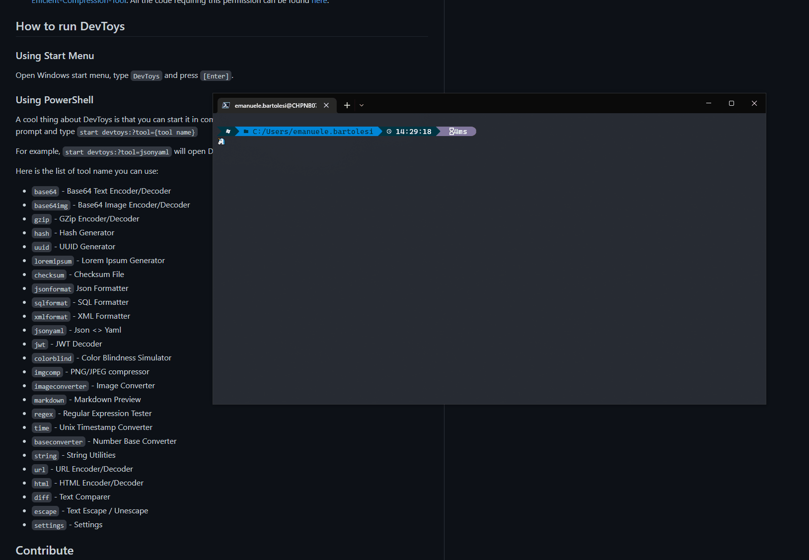Click the 'SQL Formatter' list text
This screenshot has width=809, height=560.
tap(103, 302)
